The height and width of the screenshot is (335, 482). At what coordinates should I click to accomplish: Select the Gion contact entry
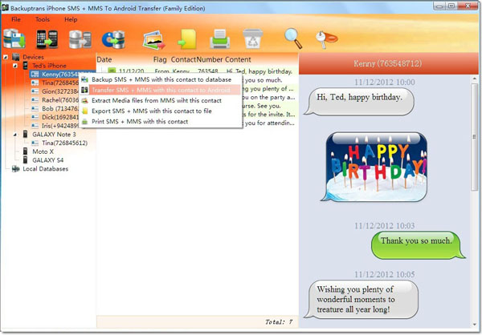pyautogui.click(x=60, y=91)
